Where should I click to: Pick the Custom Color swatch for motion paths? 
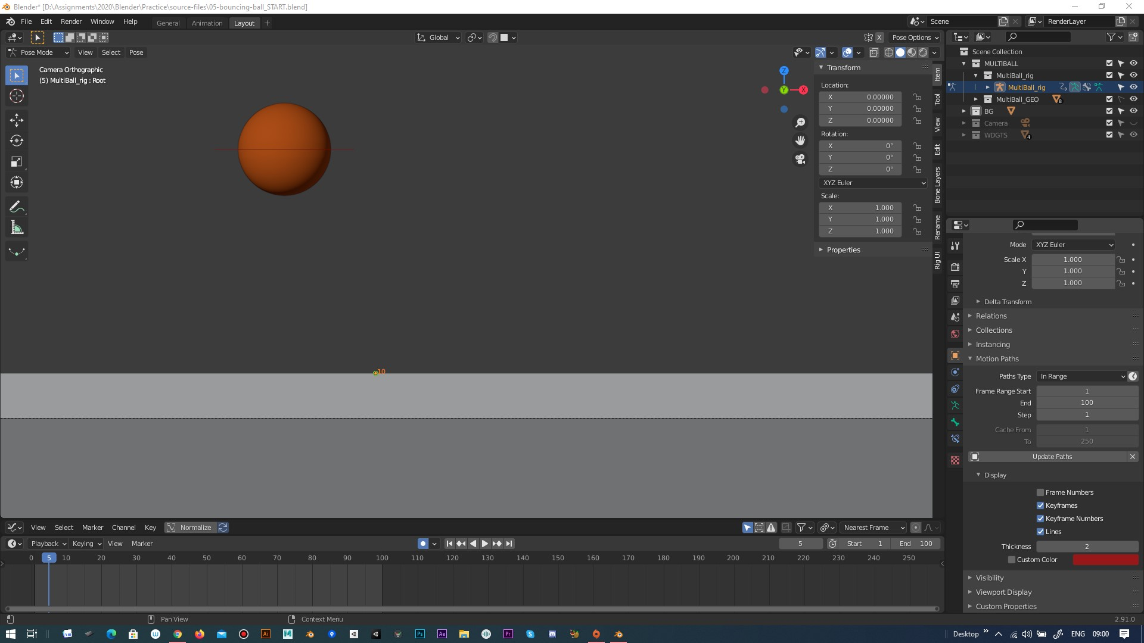(1105, 560)
